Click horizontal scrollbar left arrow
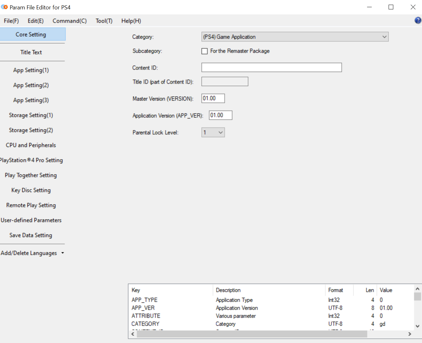The image size is (422, 343). point(133,334)
